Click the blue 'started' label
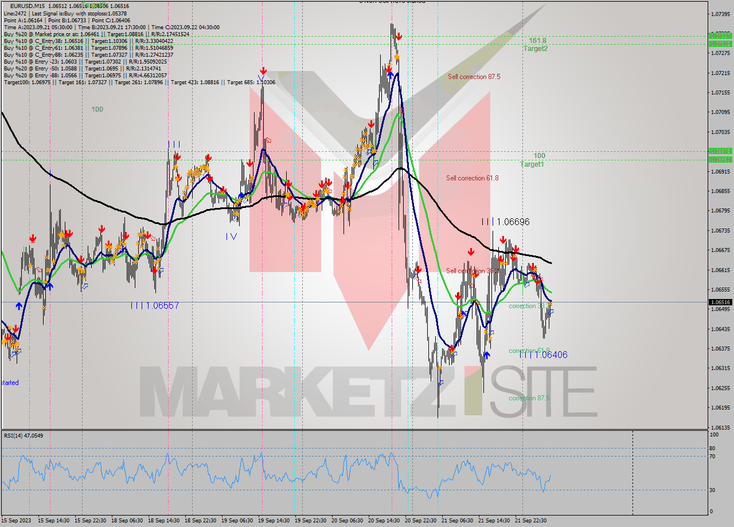734x527 pixels. click(x=10, y=383)
